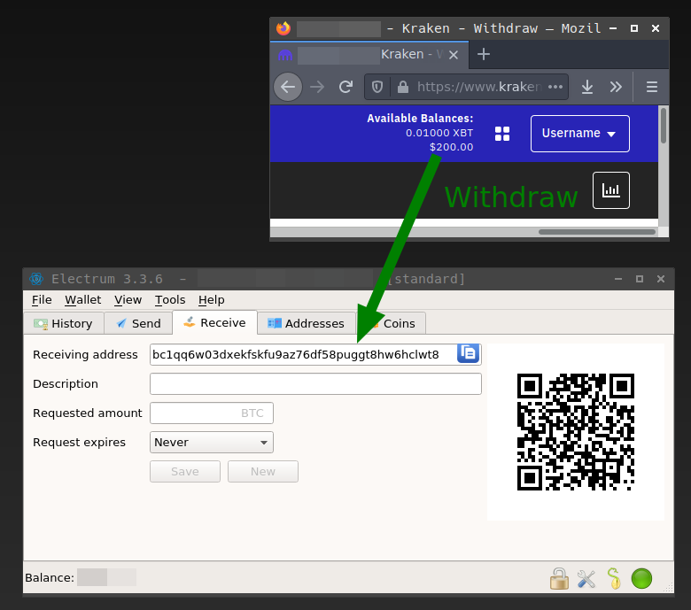Close the Kraken browser tab
Viewport: 691px width, 610px height.
pos(454,55)
